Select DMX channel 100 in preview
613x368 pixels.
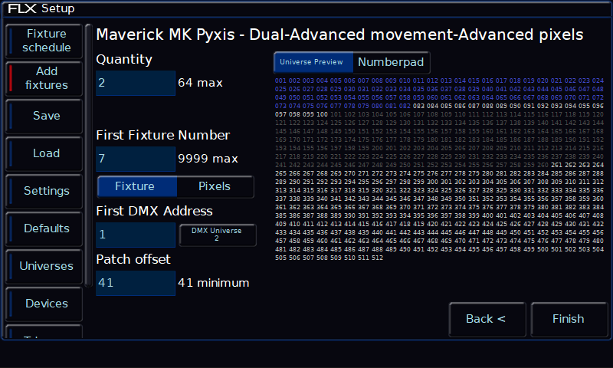tap(322, 114)
